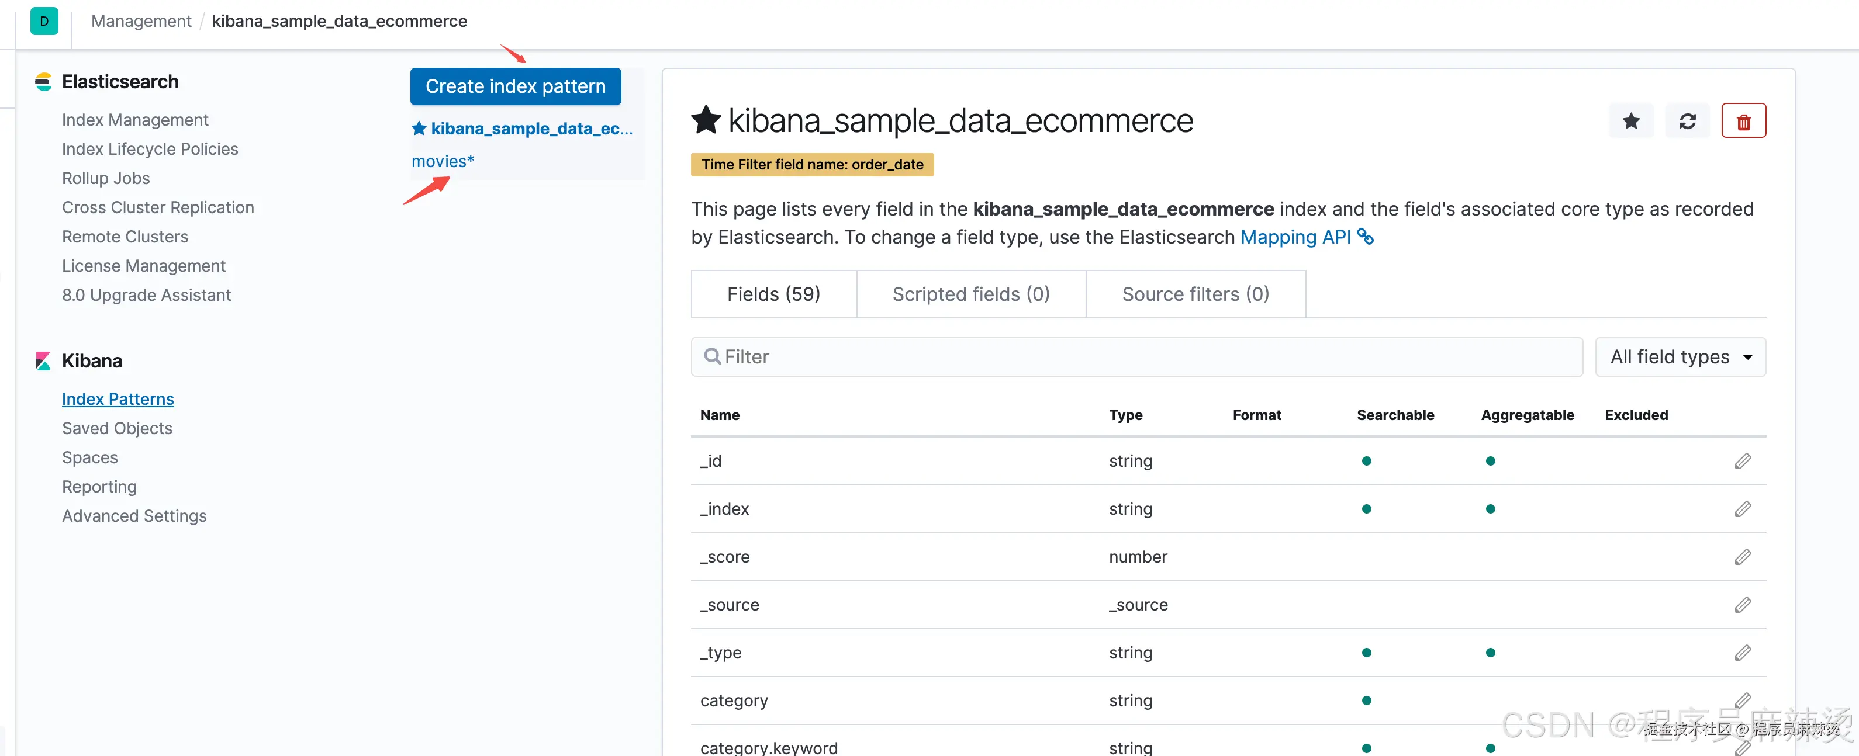The image size is (1859, 756).
Task: Refresh field list button
Action: 1687,121
